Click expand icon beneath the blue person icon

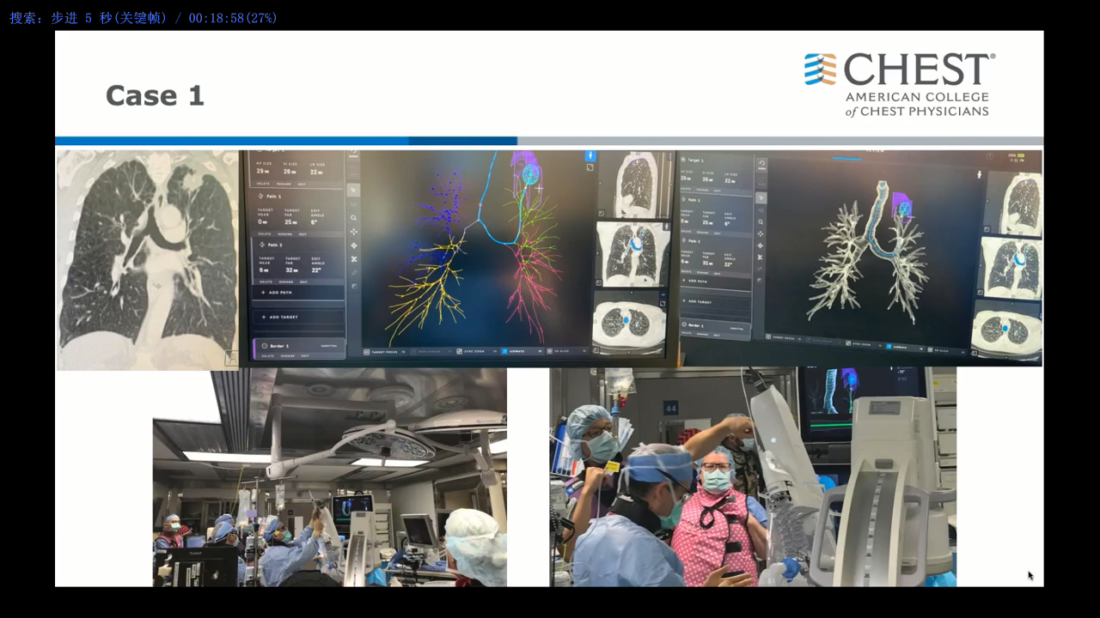pyautogui.click(x=590, y=167)
